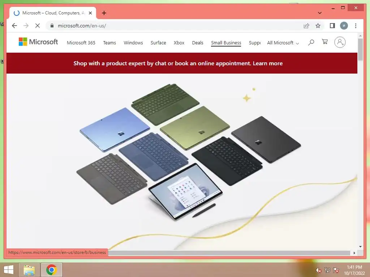Open the Xbox nav link
The height and width of the screenshot is (277, 370).
(179, 43)
